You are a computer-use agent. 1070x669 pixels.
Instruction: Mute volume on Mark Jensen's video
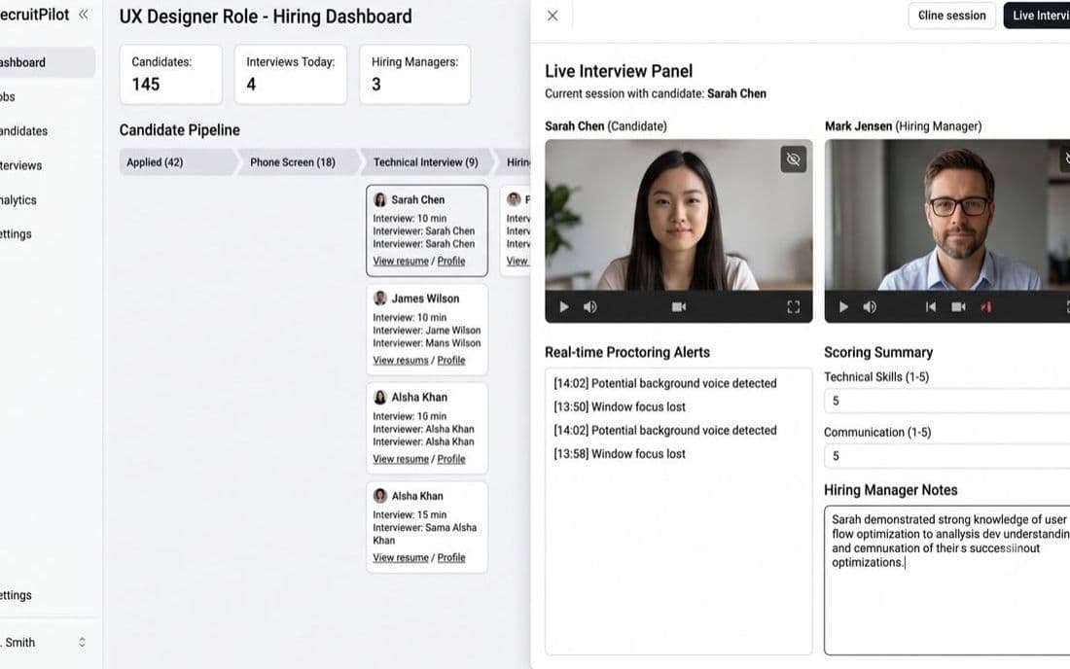870,307
